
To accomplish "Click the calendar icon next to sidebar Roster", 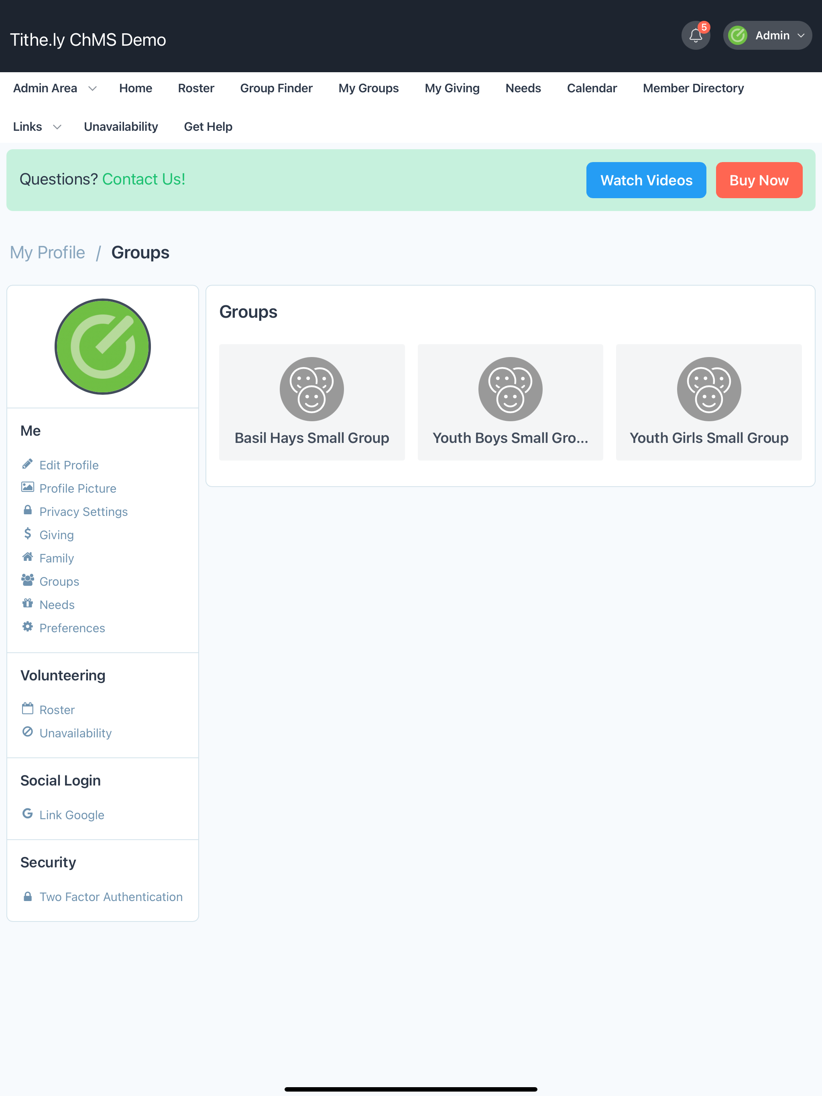I will click(x=27, y=708).
